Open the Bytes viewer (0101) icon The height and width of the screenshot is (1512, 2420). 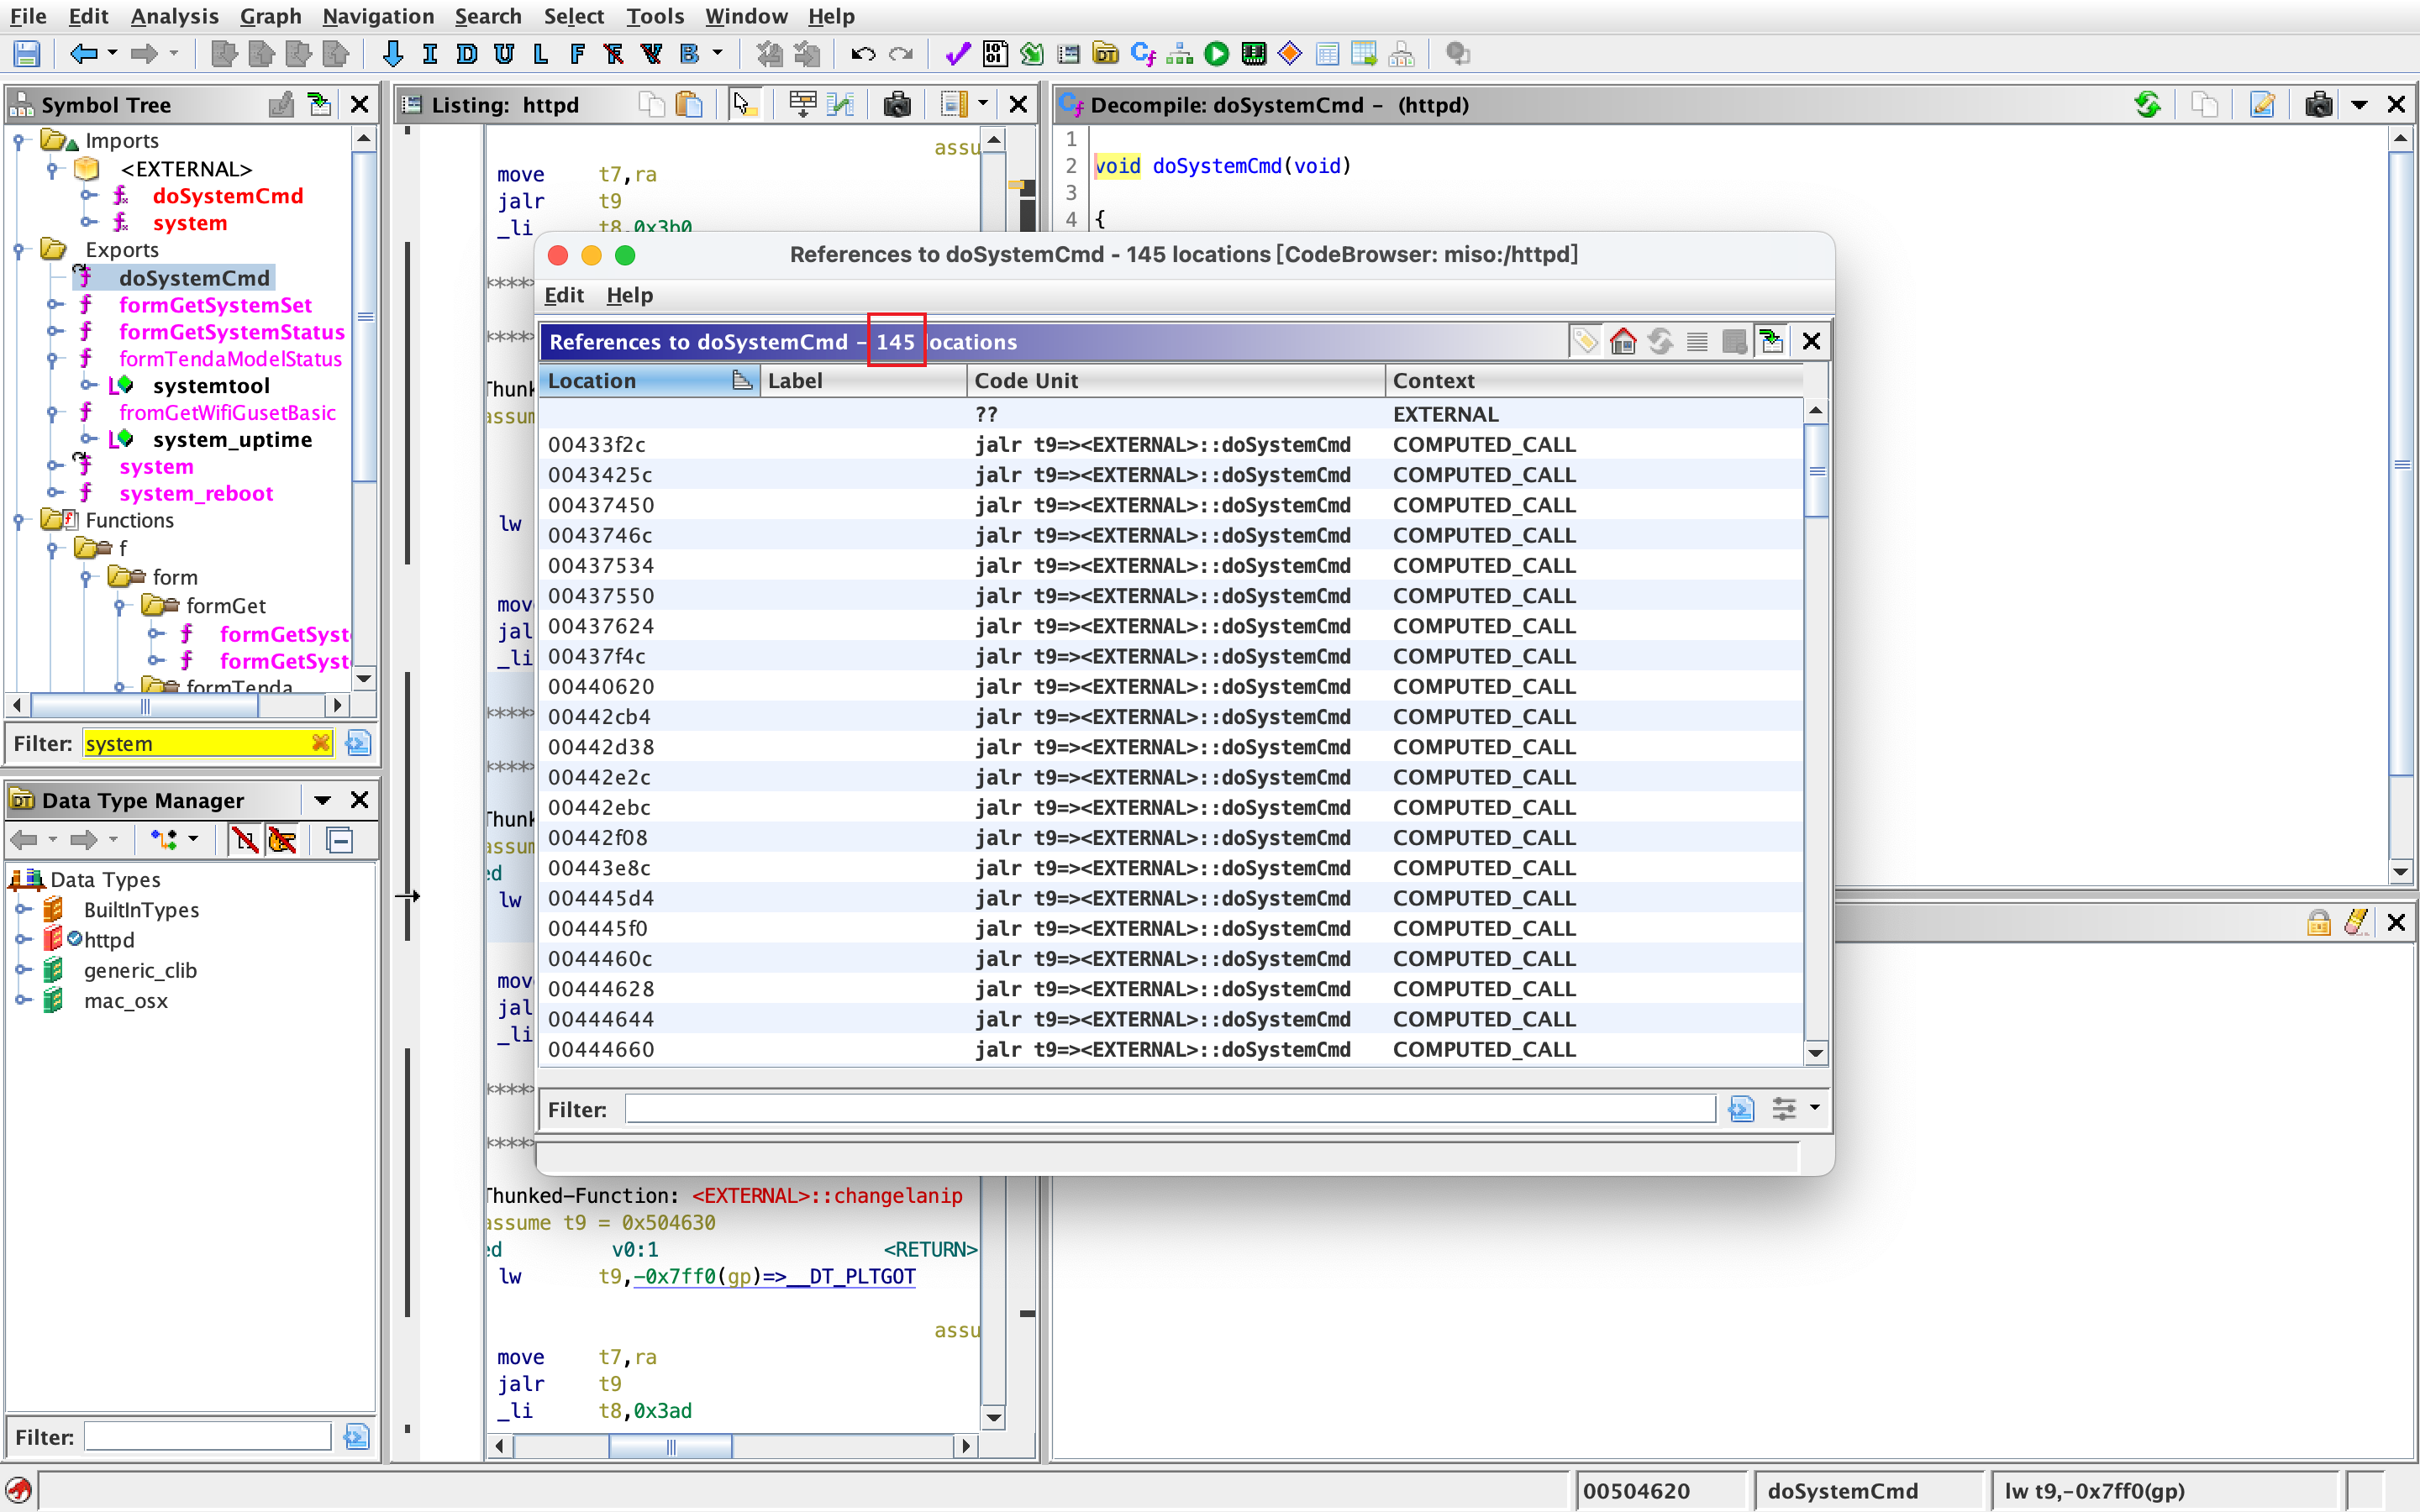tap(994, 54)
